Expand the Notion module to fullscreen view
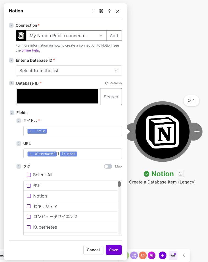 (x=101, y=11)
